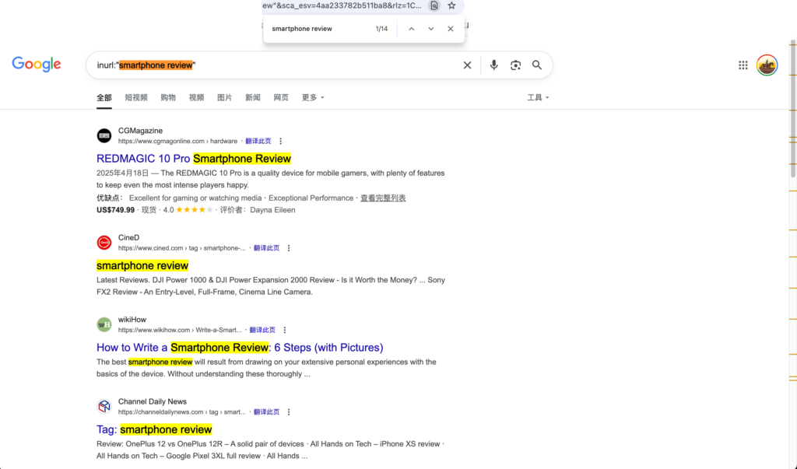797x469 pixels.
Task: Click the wikiHow site favicon
Action: pyautogui.click(x=104, y=324)
